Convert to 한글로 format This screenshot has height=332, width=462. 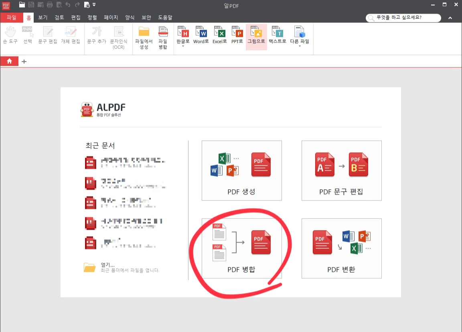pos(183,35)
